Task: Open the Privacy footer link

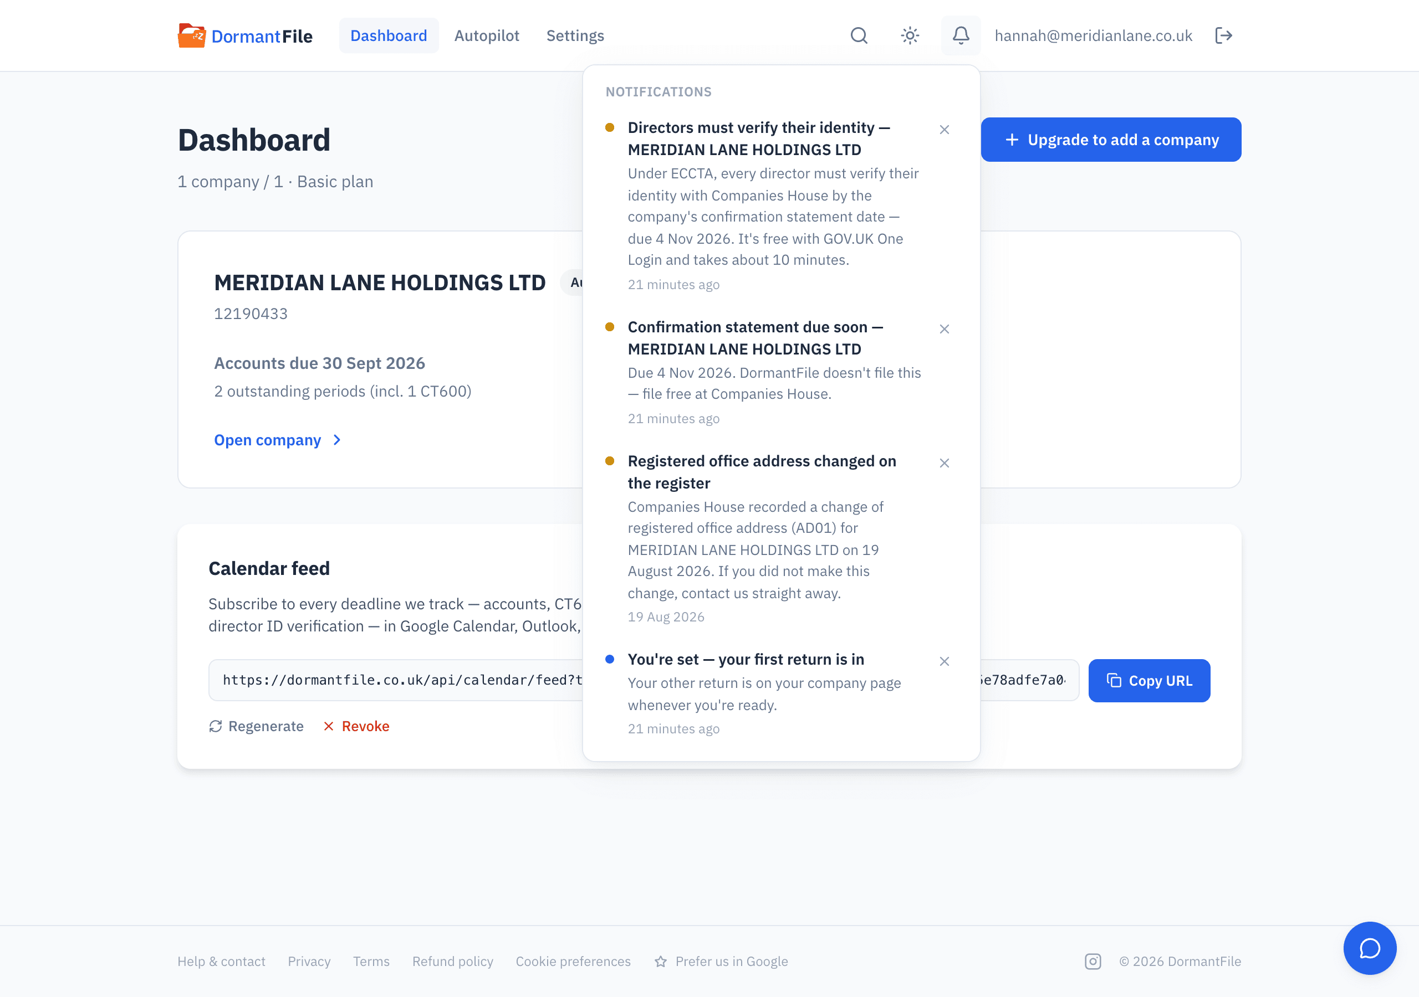Action: 309,961
